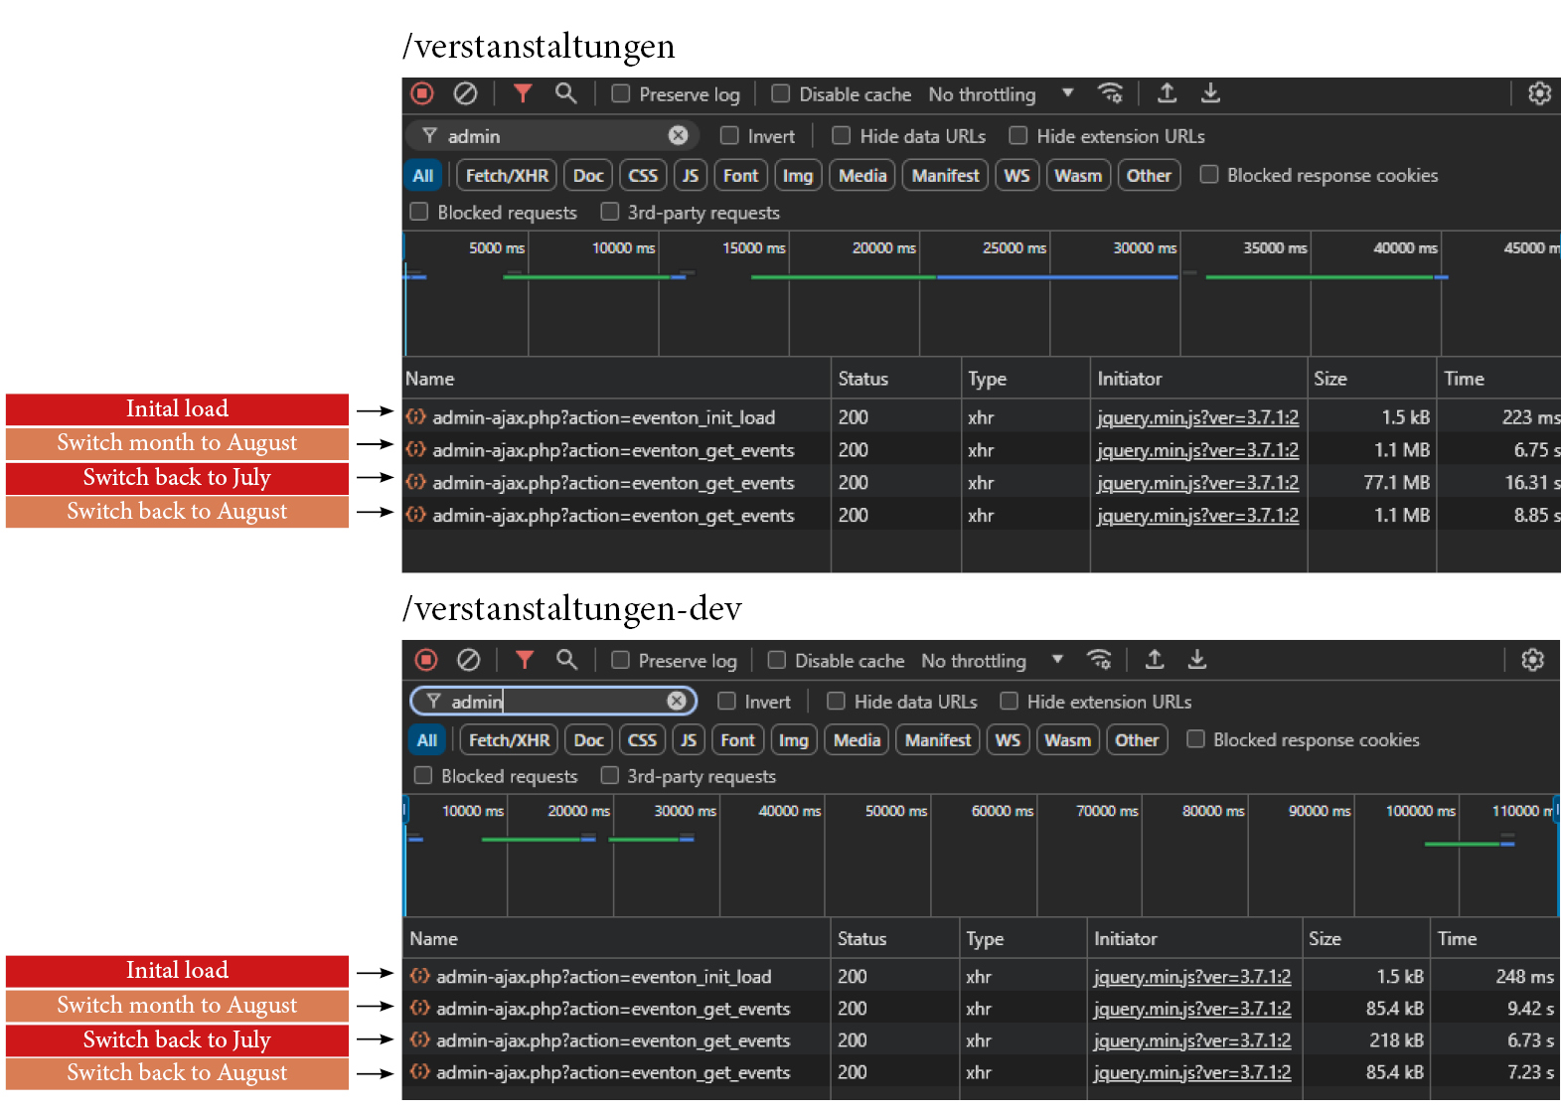Open search in bottom panel toolbar
This screenshot has width=1561, height=1115.
click(x=566, y=660)
